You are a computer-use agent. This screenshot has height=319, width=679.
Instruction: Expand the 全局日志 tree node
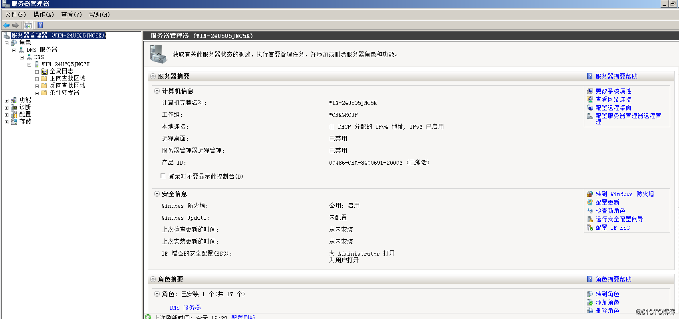point(37,72)
